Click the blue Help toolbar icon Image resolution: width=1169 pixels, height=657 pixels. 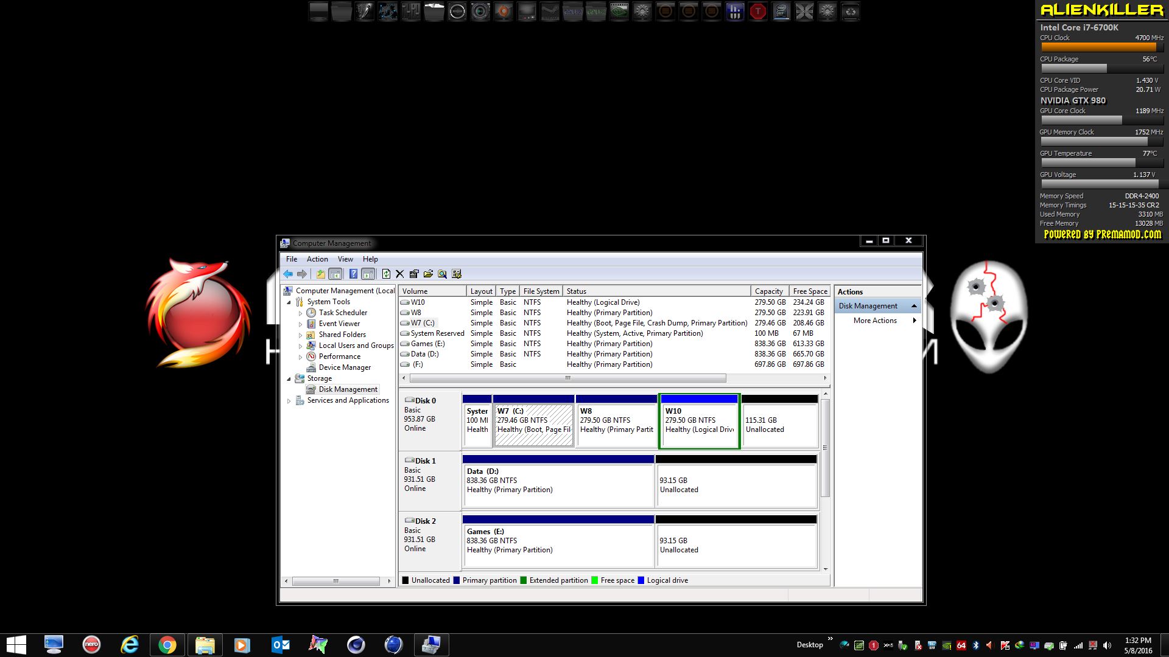coord(353,274)
